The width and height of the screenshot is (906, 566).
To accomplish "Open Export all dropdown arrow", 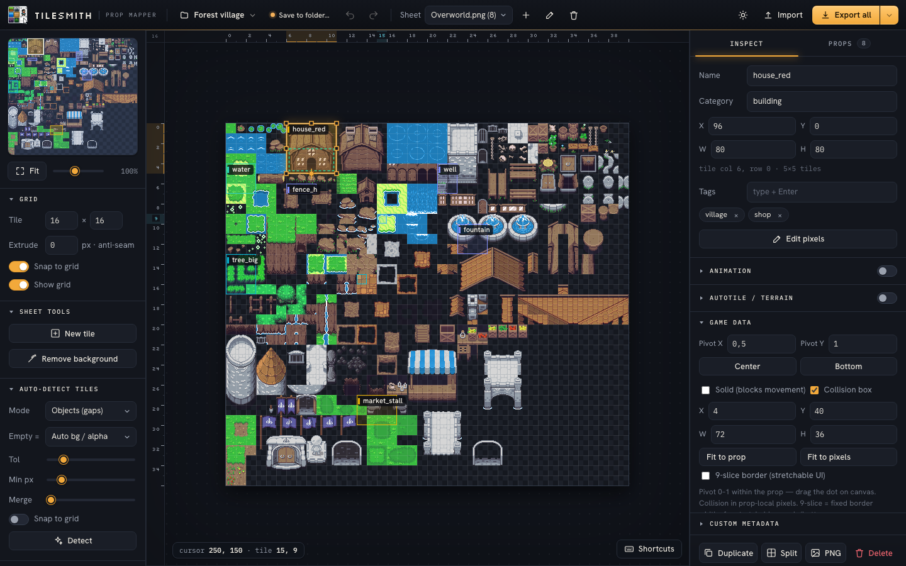I will [x=889, y=15].
